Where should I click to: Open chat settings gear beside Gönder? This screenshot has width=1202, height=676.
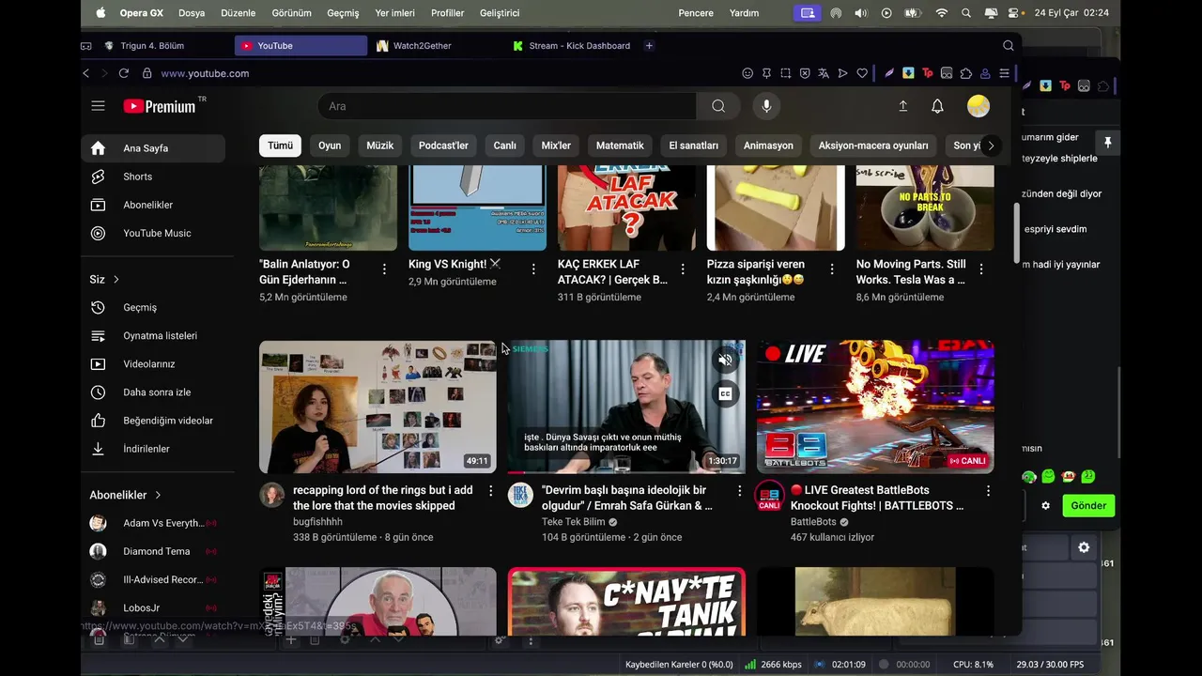point(1045,505)
